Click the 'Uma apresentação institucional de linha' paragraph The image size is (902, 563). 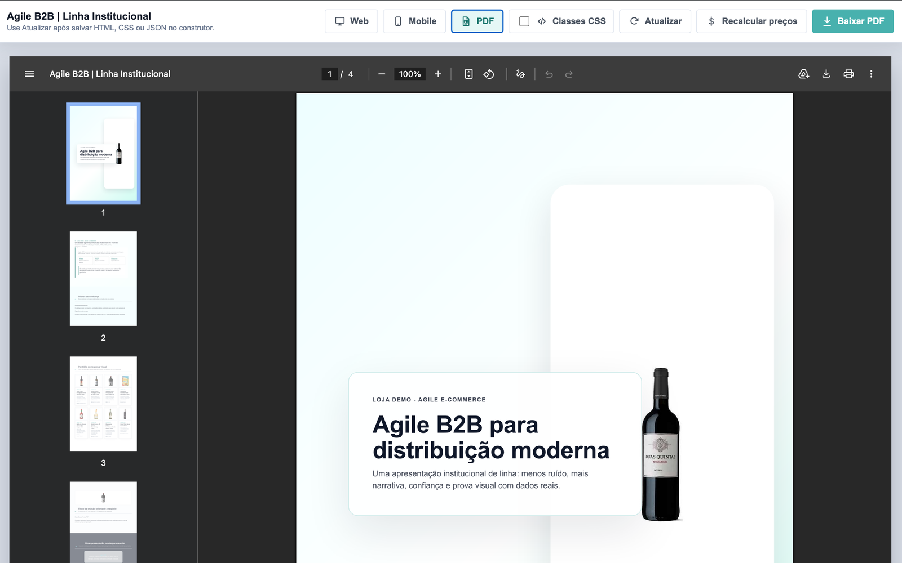click(x=480, y=480)
